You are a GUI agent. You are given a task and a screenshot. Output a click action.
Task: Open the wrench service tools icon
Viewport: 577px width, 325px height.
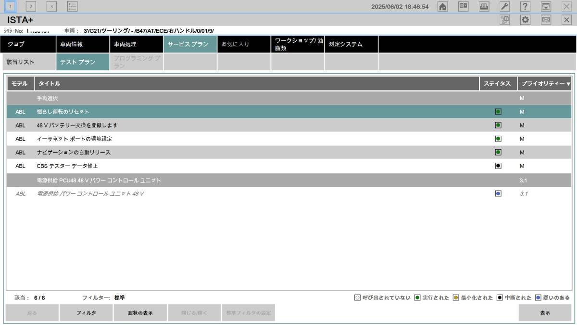coord(505,6)
